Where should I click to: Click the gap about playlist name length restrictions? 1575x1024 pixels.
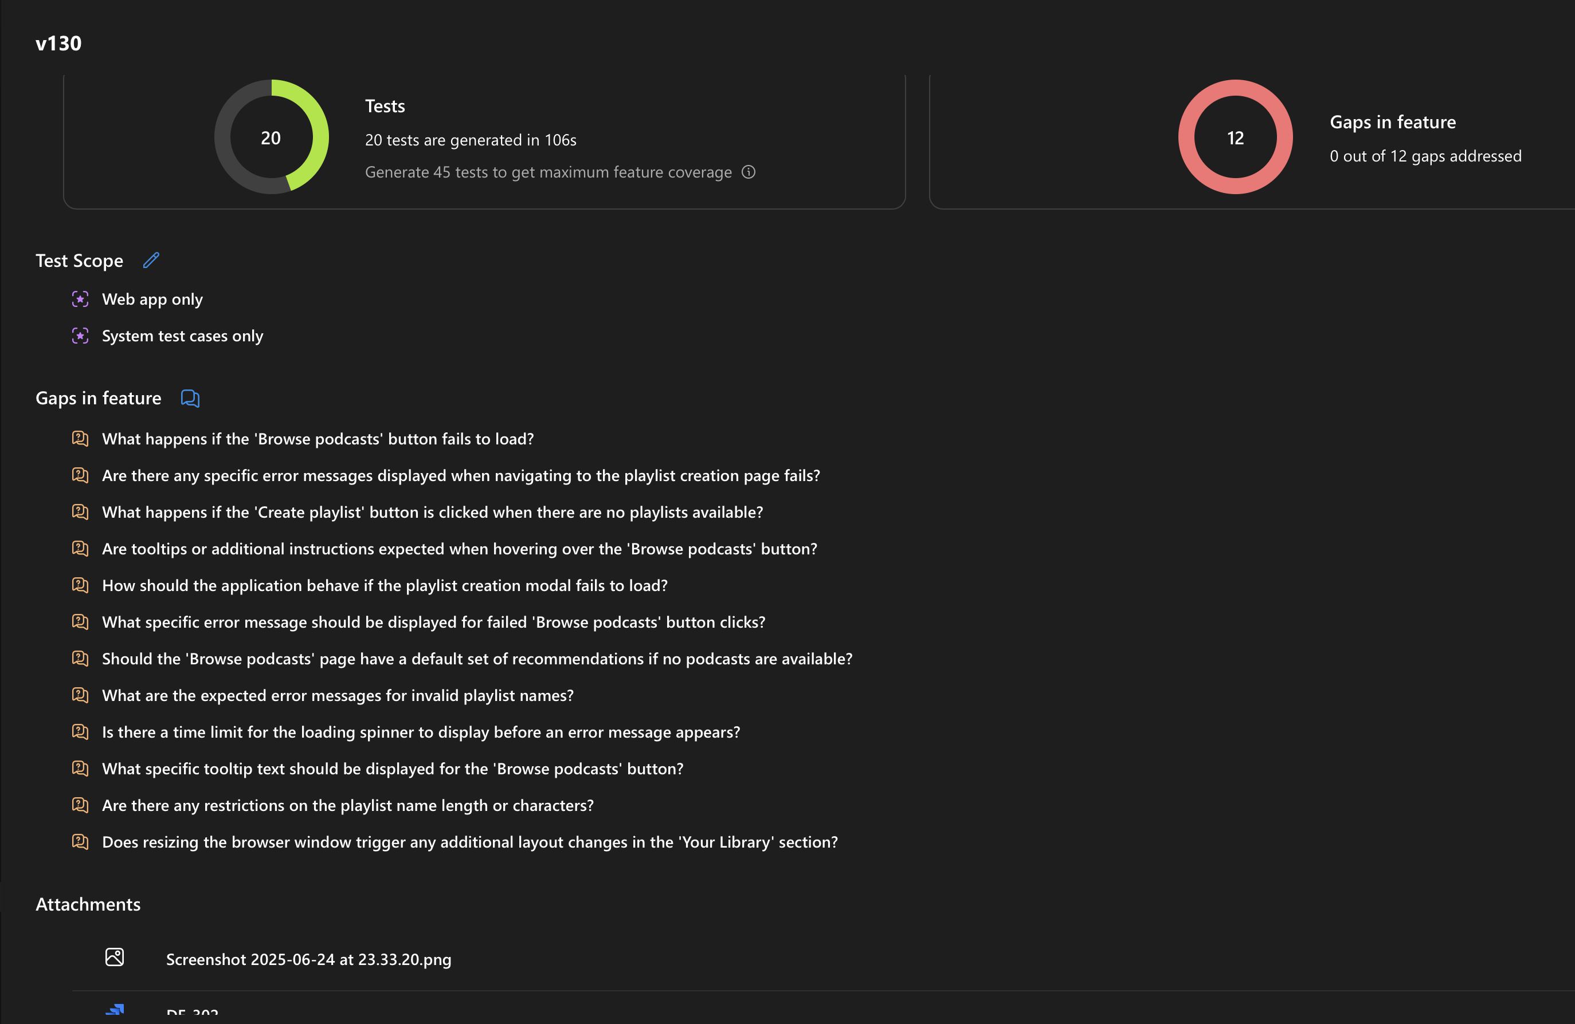pos(347,805)
